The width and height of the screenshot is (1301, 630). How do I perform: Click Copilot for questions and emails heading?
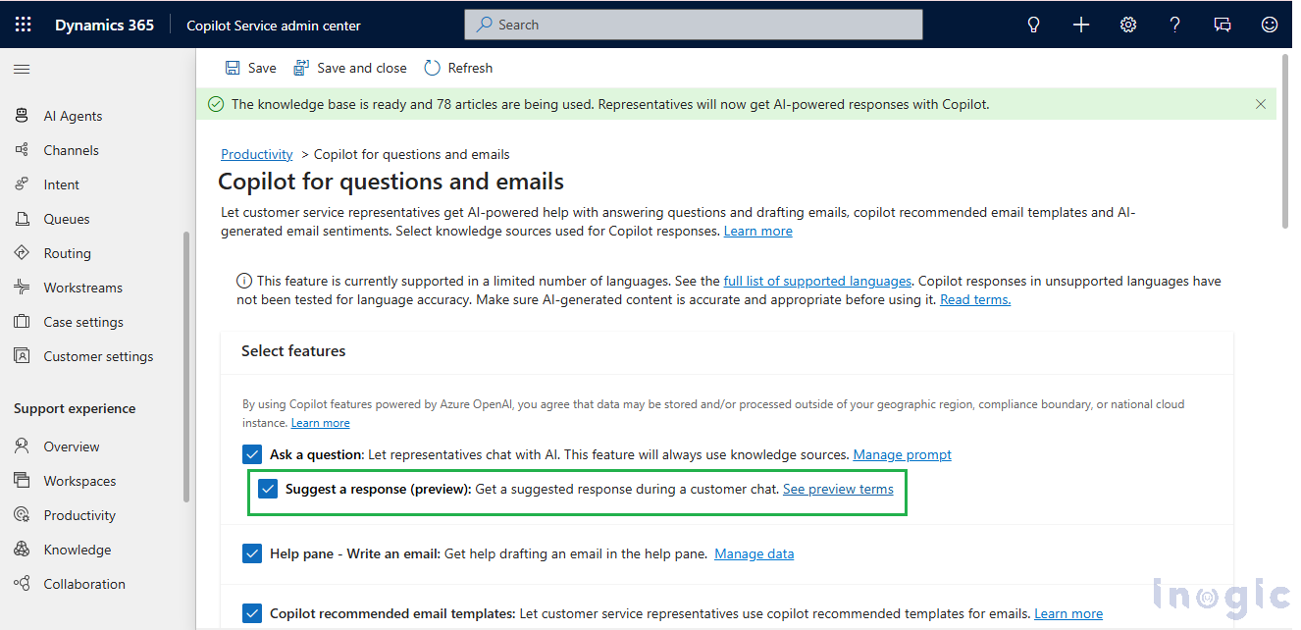click(x=390, y=182)
